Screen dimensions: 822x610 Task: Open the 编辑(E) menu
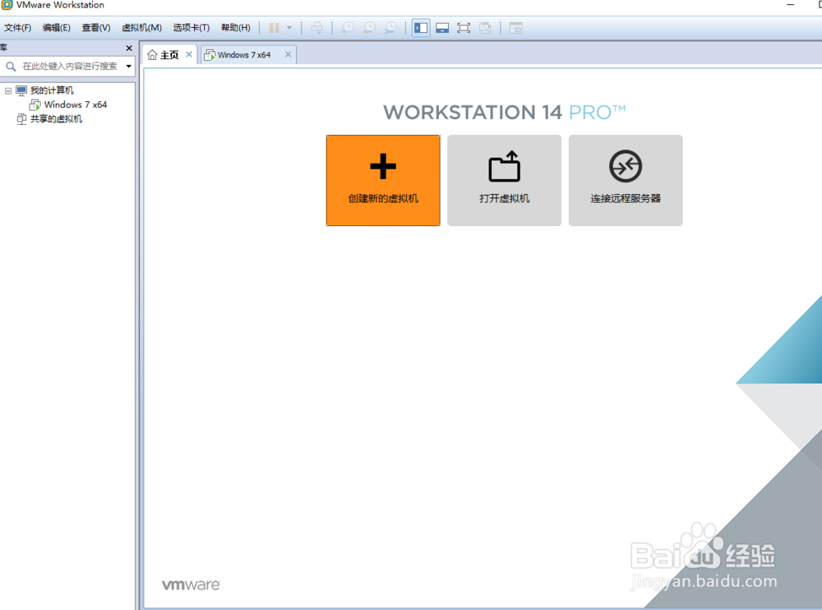coord(57,28)
